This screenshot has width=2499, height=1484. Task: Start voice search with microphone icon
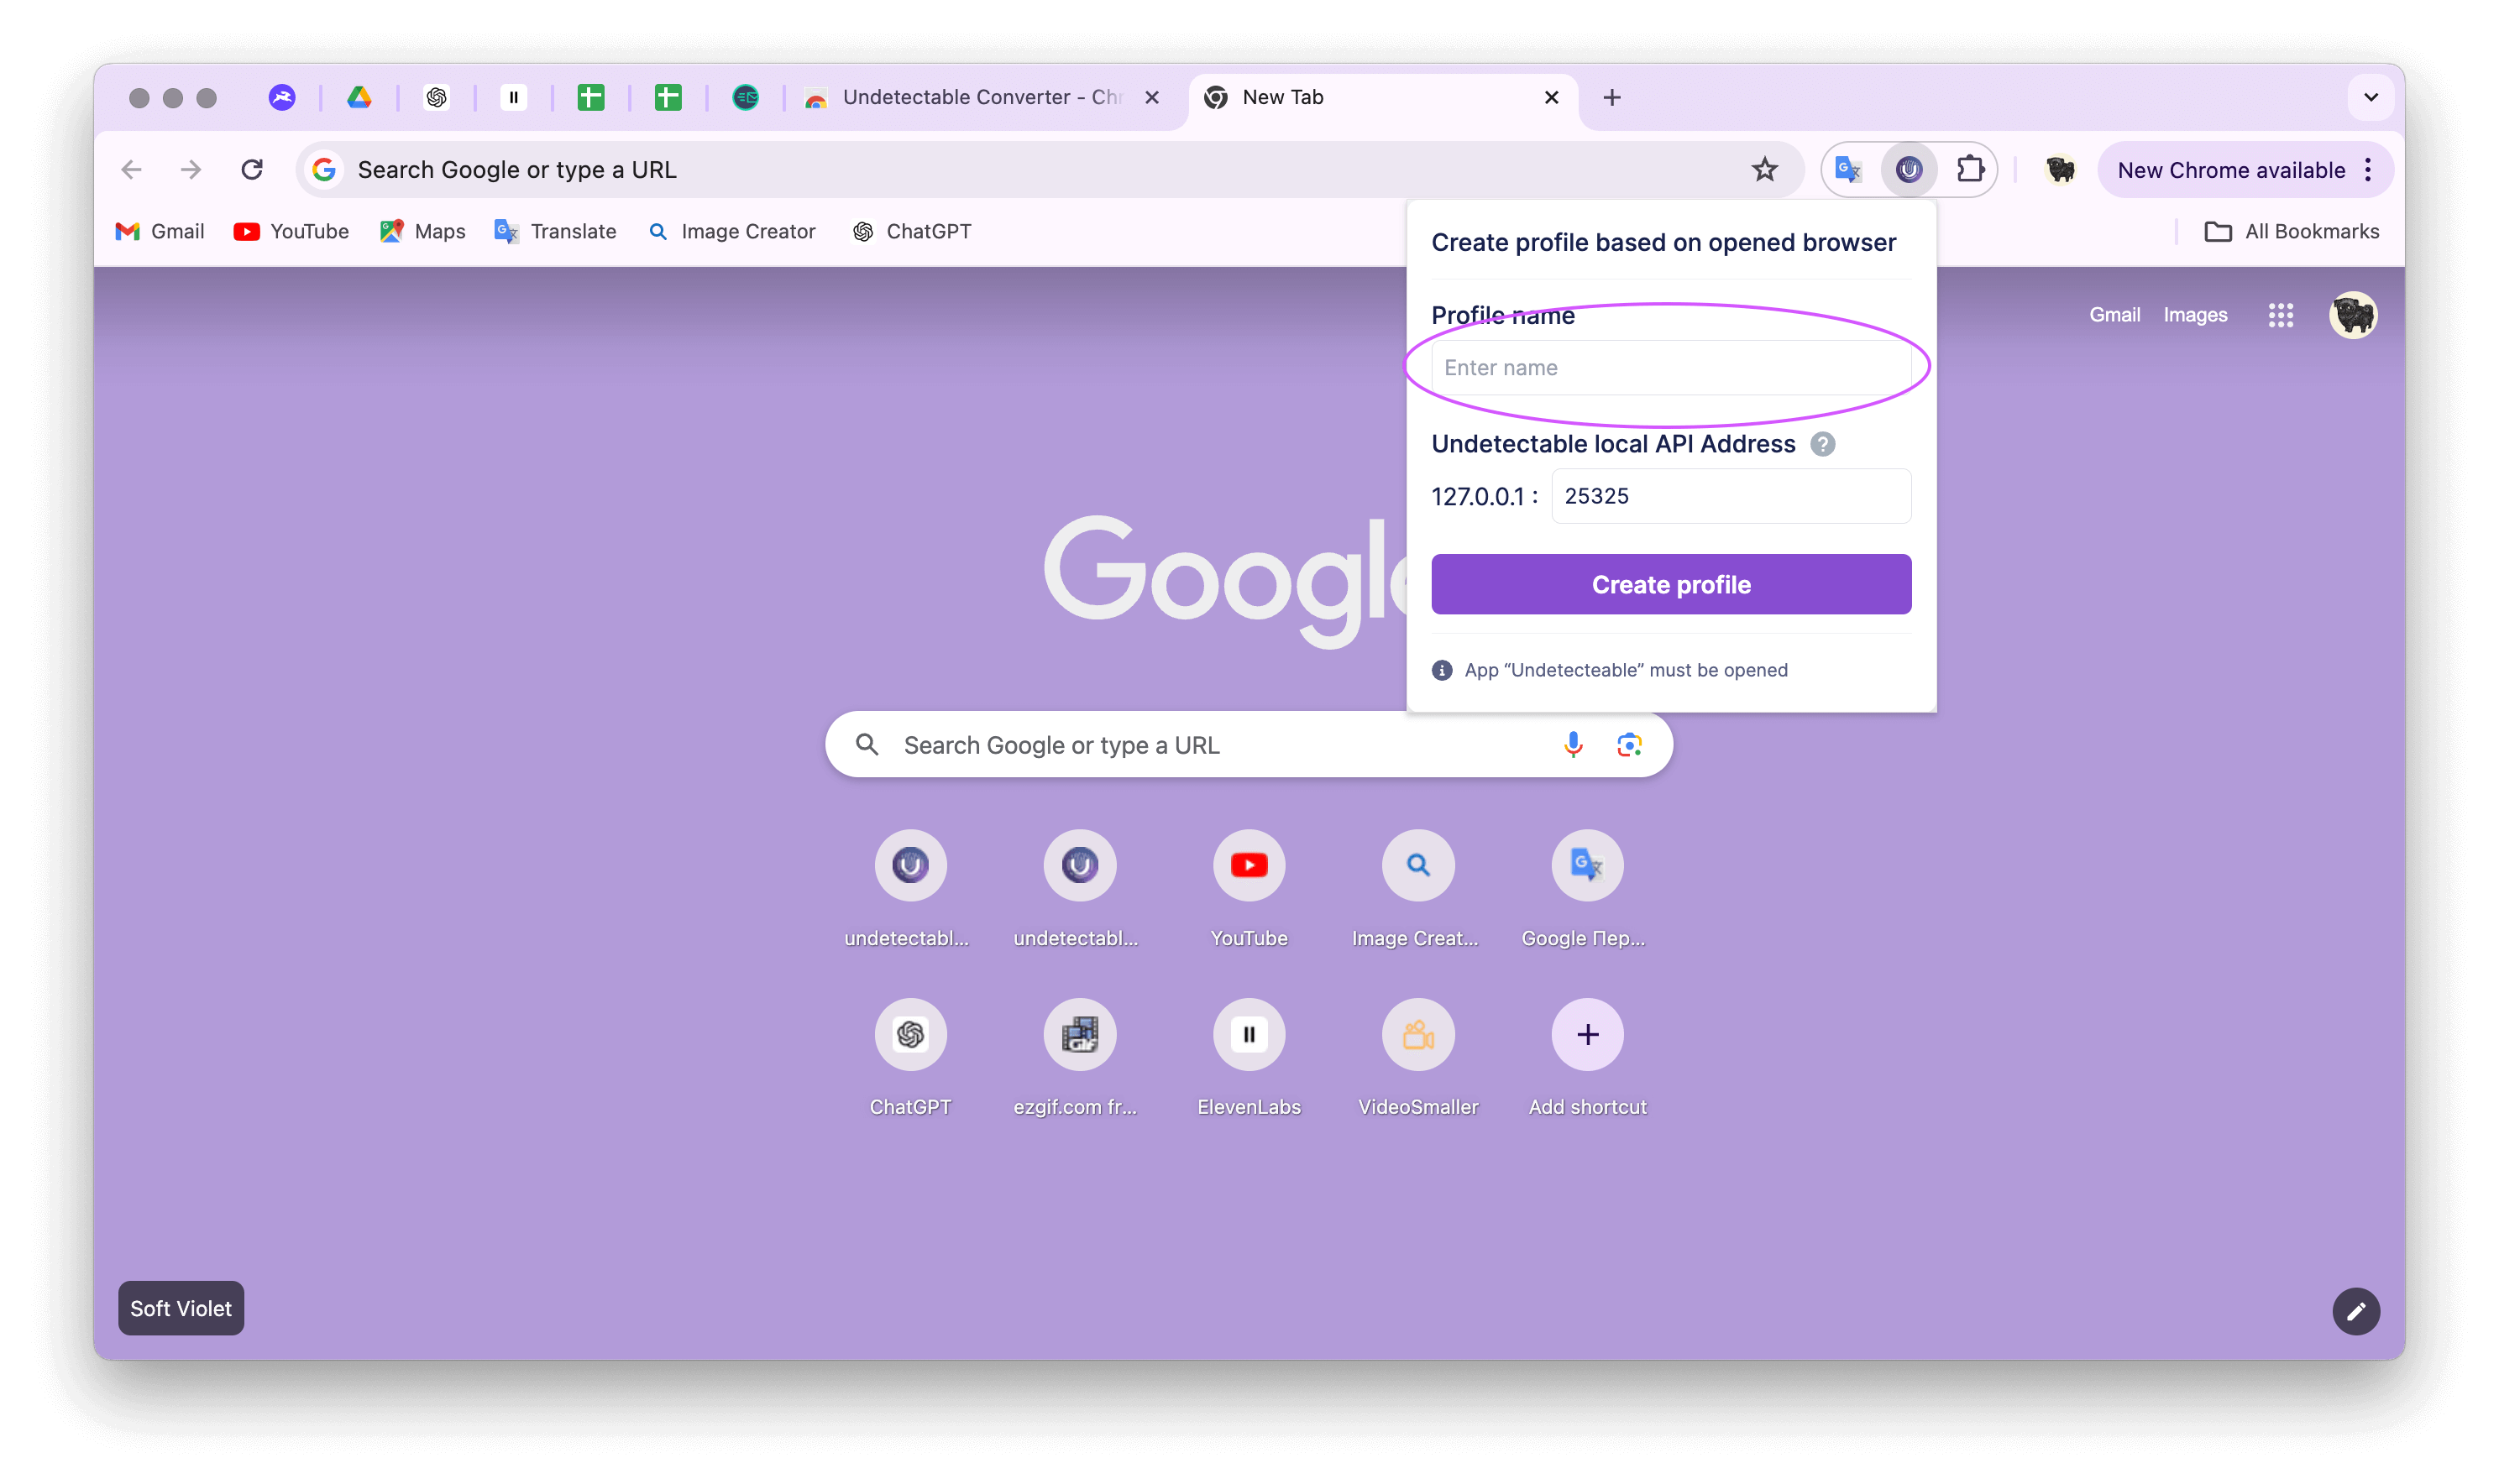pyautogui.click(x=1573, y=745)
